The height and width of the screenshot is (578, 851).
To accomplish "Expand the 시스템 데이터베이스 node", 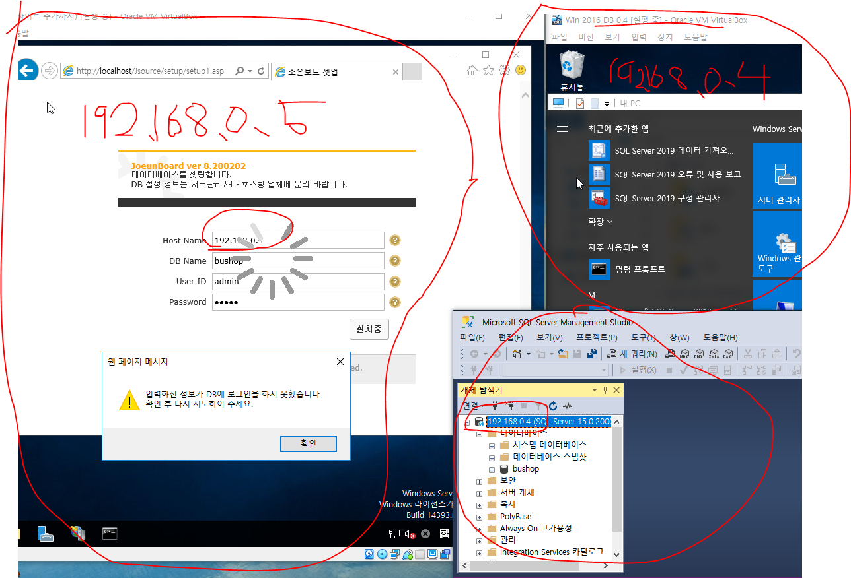I will click(492, 445).
